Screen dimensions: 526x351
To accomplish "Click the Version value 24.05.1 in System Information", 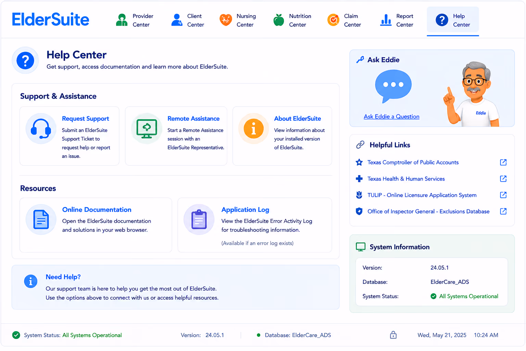I will (439, 268).
